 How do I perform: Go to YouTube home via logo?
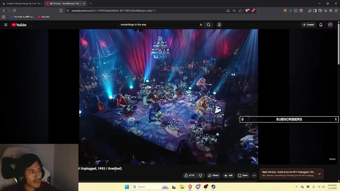point(19,25)
